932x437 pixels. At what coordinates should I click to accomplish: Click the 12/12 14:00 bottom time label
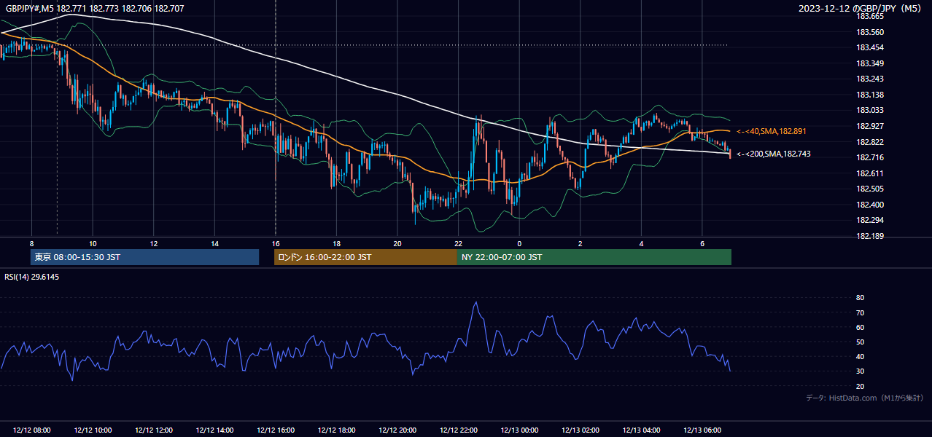(x=215, y=430)
